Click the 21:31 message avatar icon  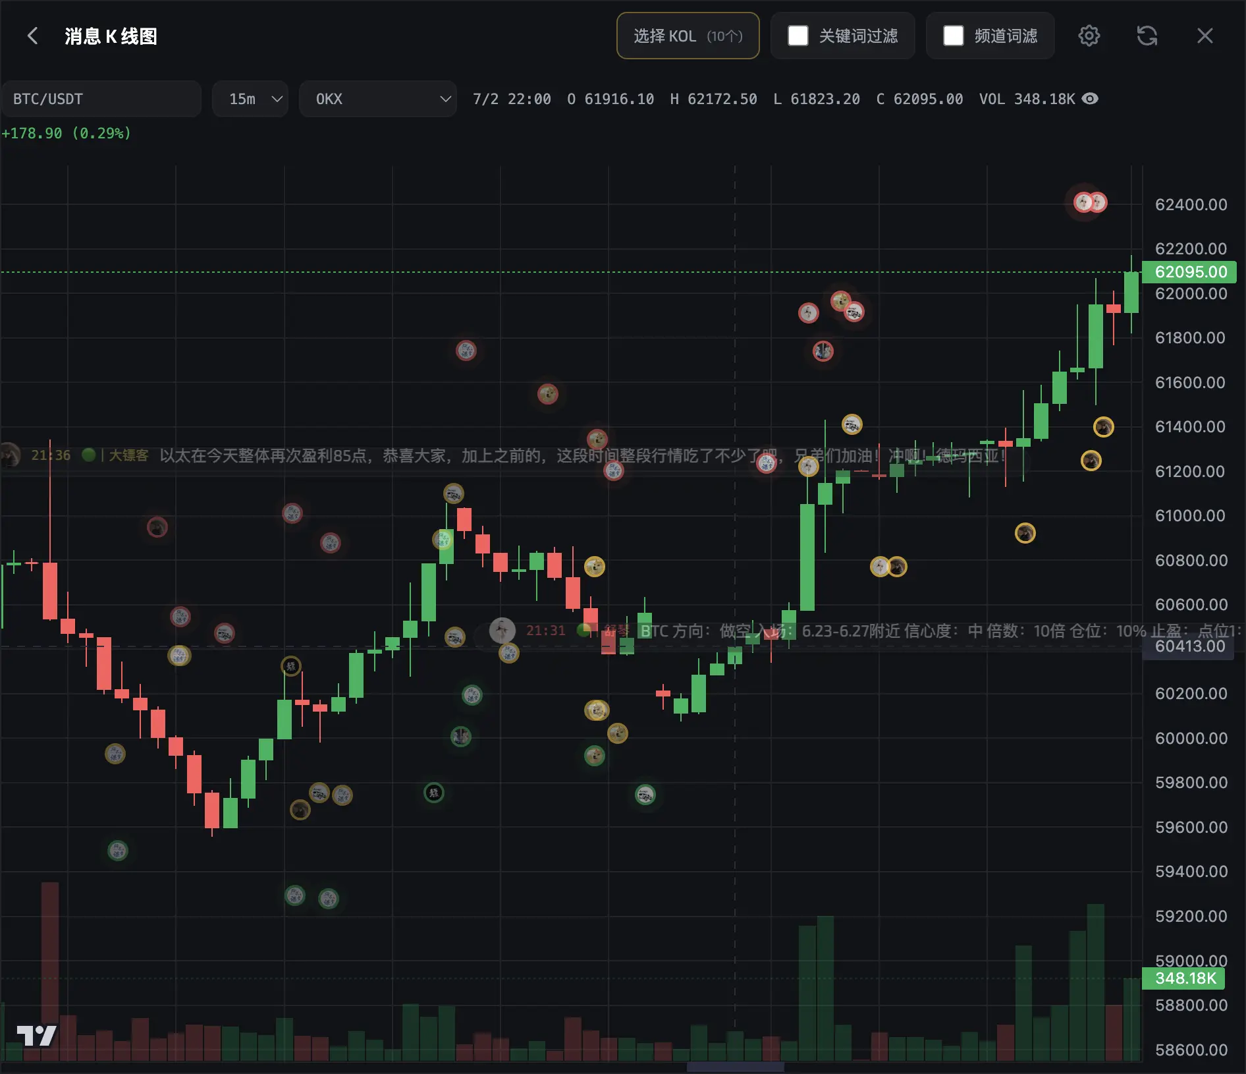coord(502,631)
